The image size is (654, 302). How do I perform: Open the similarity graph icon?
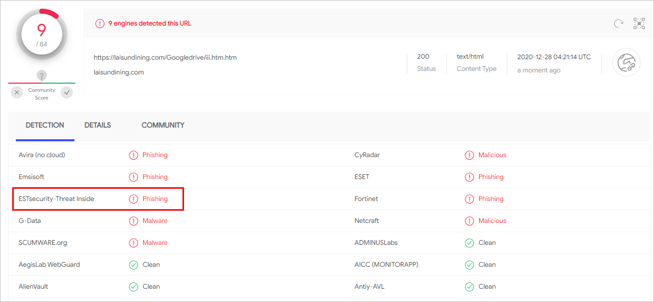pyautogui.click(x=639, y=23)
